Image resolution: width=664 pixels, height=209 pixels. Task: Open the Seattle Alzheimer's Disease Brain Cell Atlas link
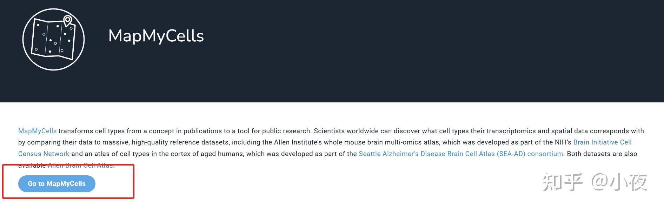pos(460,154)
